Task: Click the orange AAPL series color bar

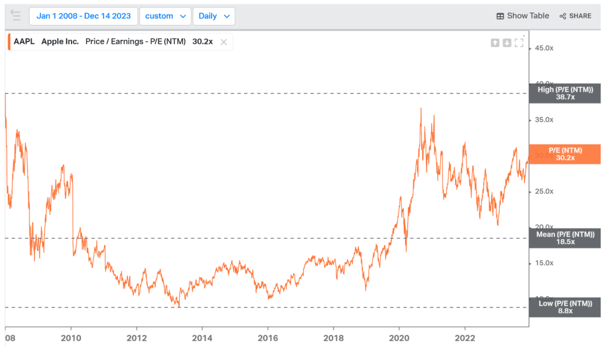Action: 9,42
